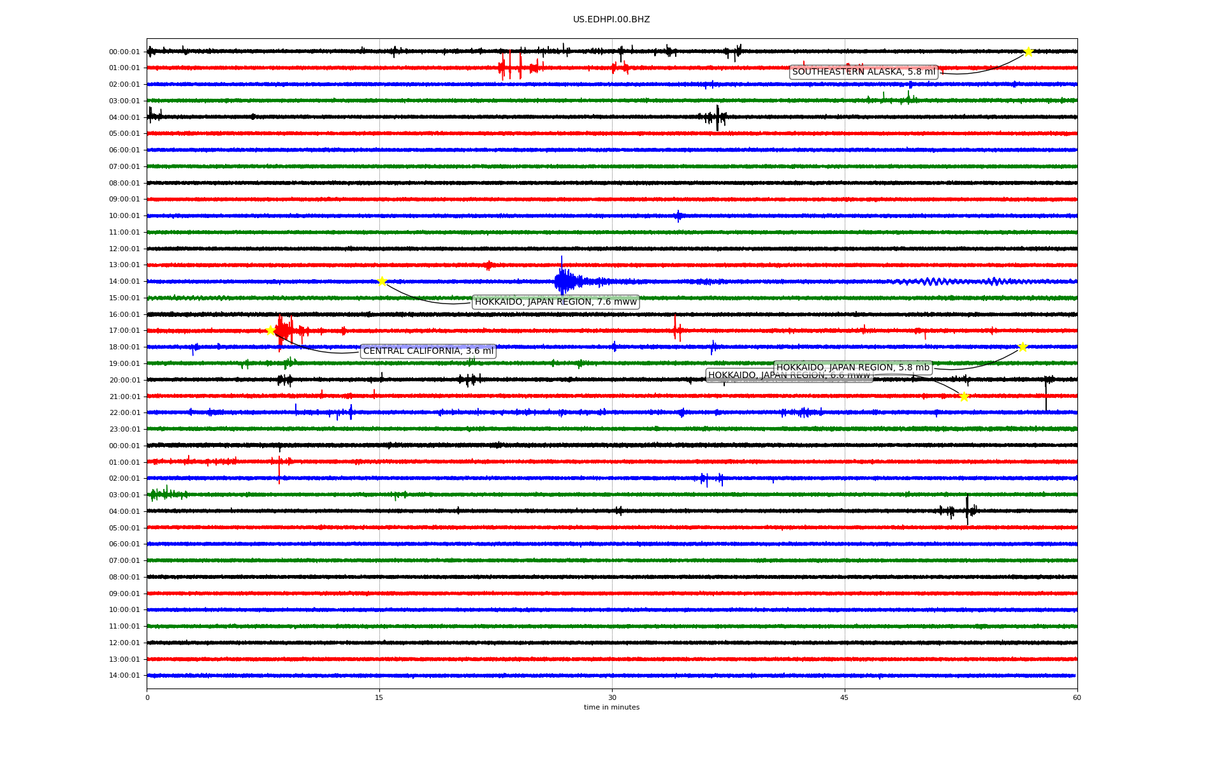The image size is (1224, 765).
Task: Click the red waveform burst on 17:00 trace
Action: point(284,330)
